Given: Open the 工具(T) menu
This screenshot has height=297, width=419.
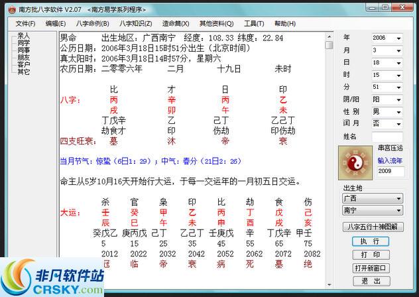Looking at the screenshot, I should point(254,23).
